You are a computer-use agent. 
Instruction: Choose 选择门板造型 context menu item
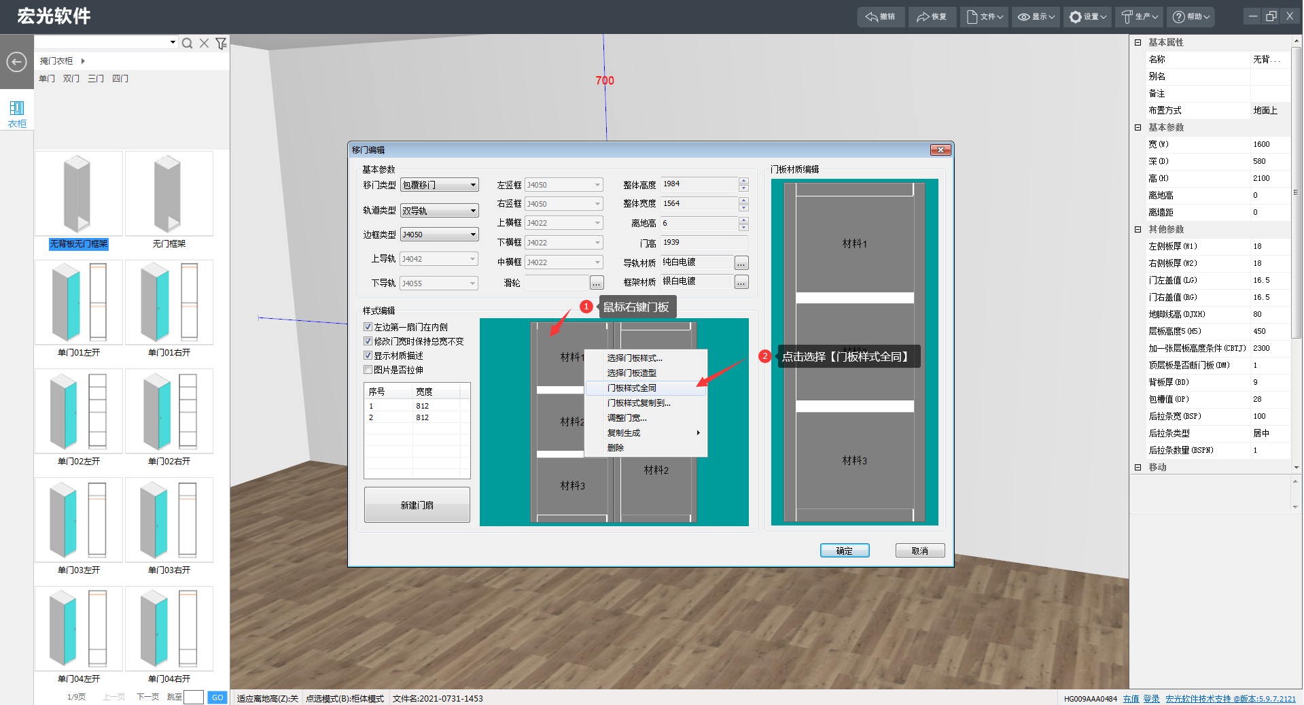point(646,373)
